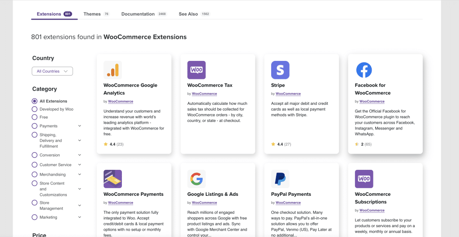Select Shipping, Delivery and Fulfillment radio
459x237 pixels.
coord(35,135)
